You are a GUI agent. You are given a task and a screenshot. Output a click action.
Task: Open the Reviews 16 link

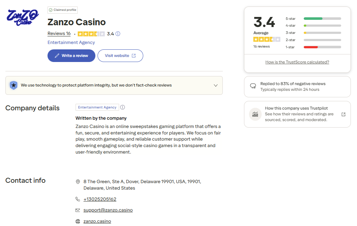point(59,34)
